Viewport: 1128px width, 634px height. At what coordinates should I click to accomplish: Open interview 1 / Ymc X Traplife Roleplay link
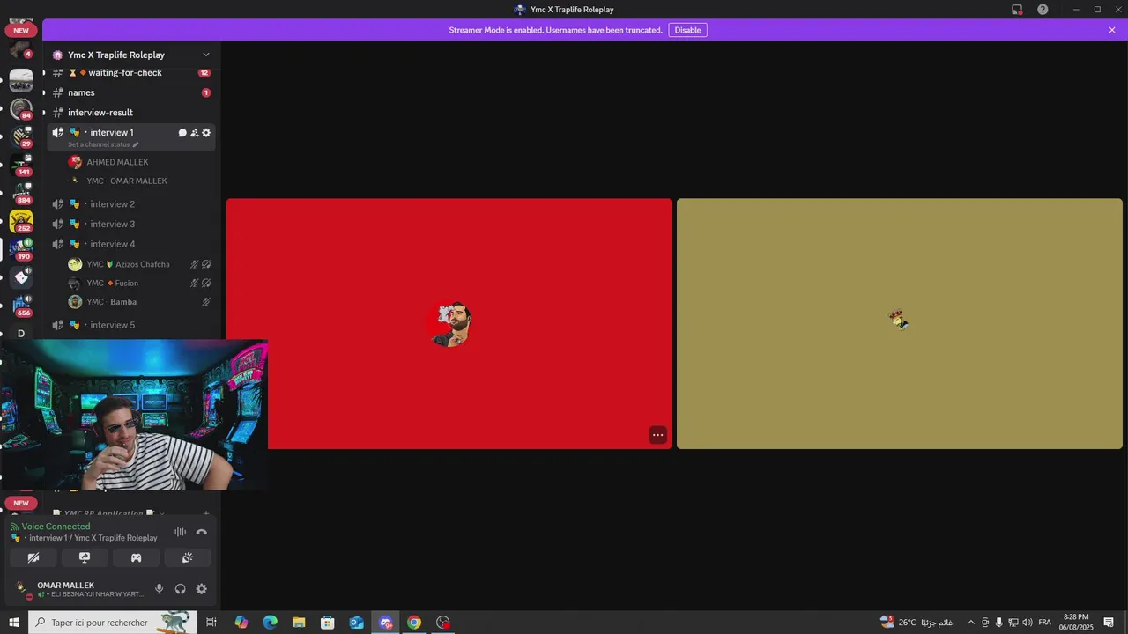click(x=93, y=538)
